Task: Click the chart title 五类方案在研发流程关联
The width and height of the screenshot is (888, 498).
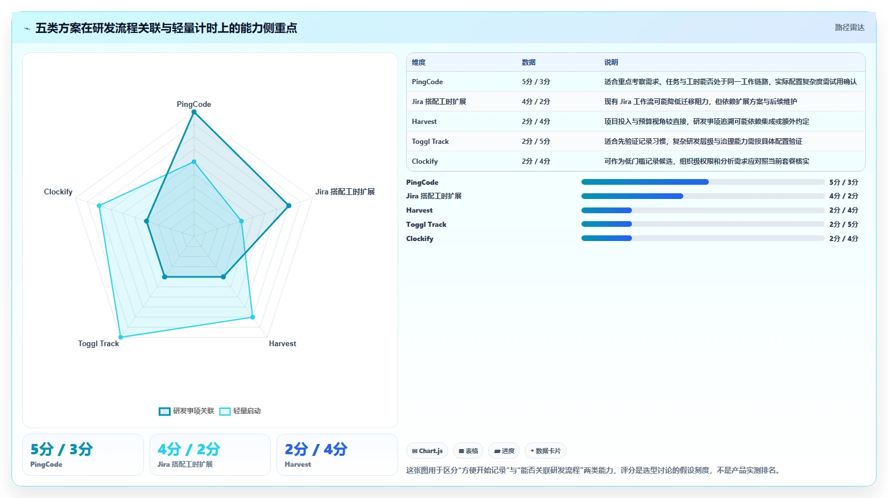Action: click(x=166, y=28)
